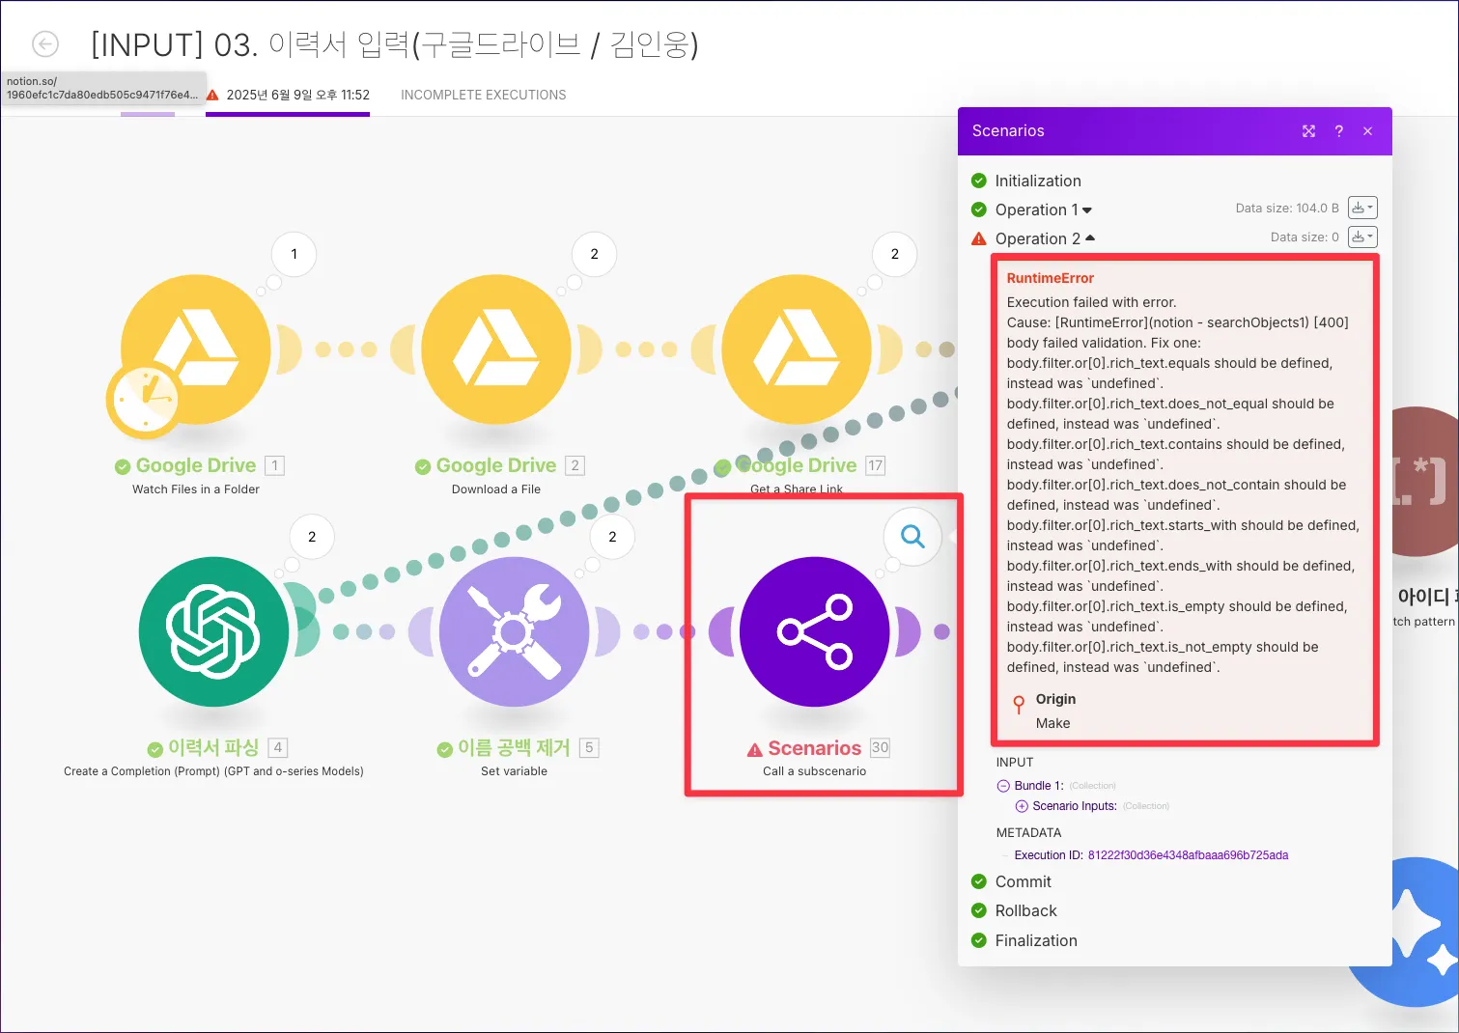
Task: Click the red Scenarios module name label
Action: [814, 748]
